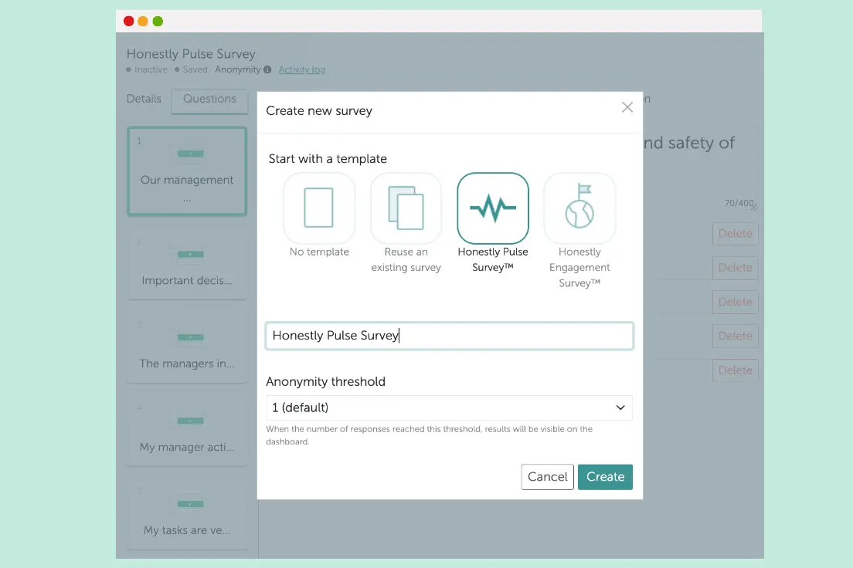Select question card 'Important decis...'
The height and width of the screenshot is (568, 853).
pos(187,263)
